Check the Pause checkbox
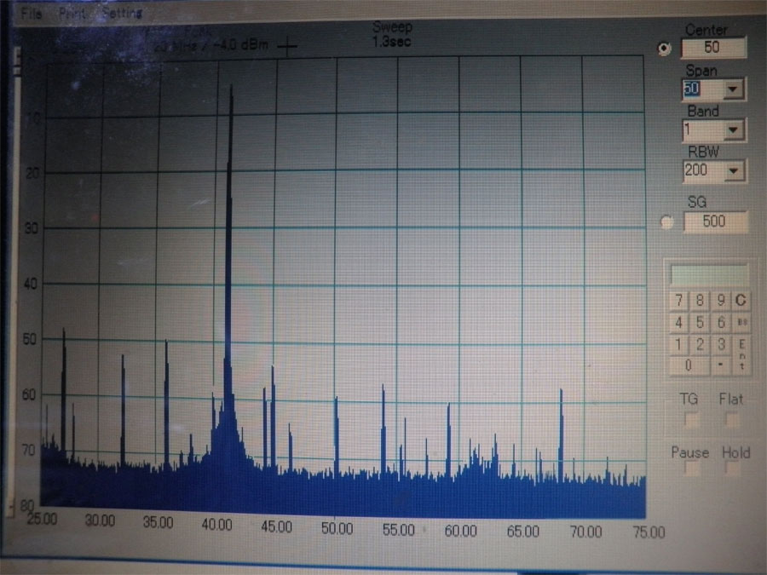The height and width of the screenshot is (575, 767). click(691, 469)
